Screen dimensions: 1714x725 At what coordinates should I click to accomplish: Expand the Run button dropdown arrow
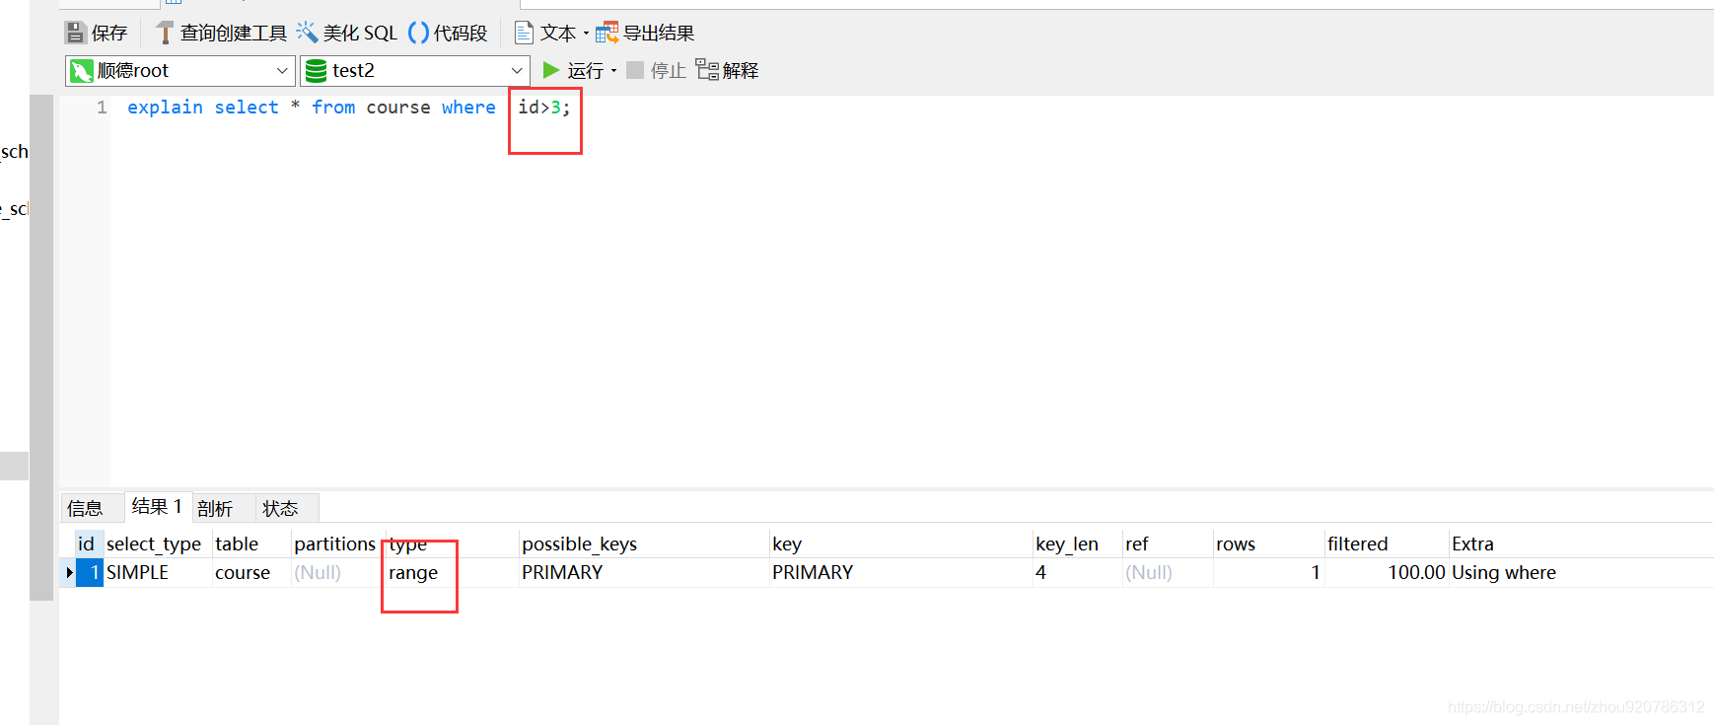click(x=613, y=71)
